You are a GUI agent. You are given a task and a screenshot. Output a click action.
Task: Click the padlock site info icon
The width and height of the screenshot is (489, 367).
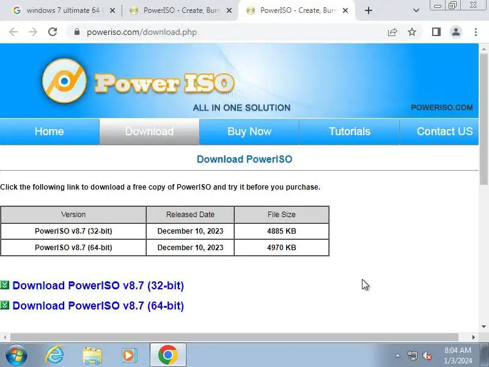(77, 32)
